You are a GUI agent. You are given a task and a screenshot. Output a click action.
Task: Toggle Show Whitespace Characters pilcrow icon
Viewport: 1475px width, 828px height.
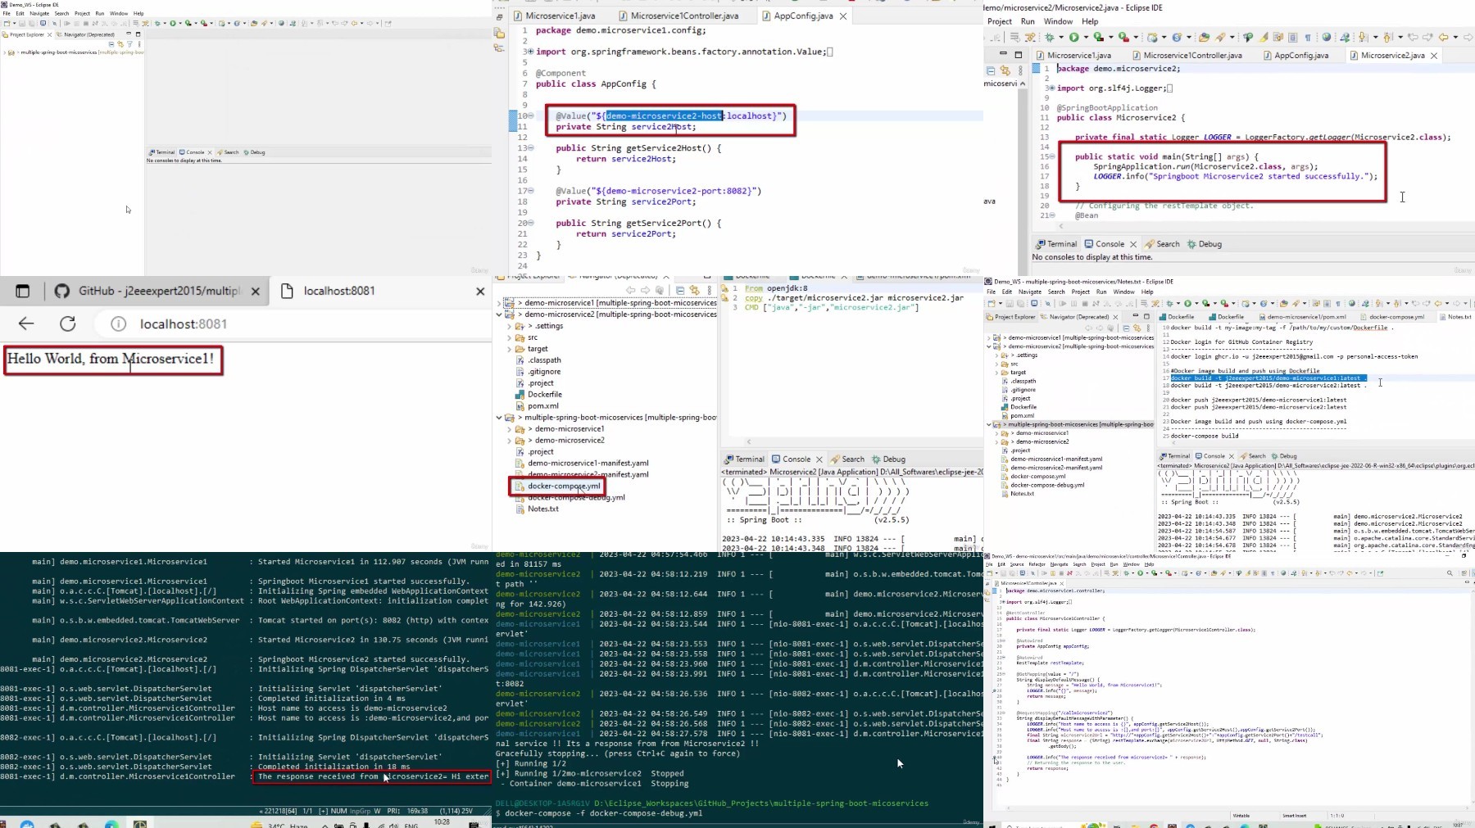(x=1308, y=37)
